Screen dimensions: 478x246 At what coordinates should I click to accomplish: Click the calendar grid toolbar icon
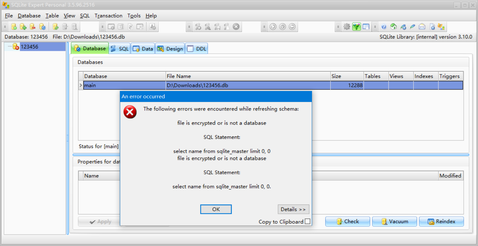click(366, 27)
